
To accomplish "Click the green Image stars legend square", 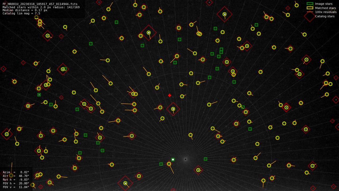I will (x=310, y=4).
